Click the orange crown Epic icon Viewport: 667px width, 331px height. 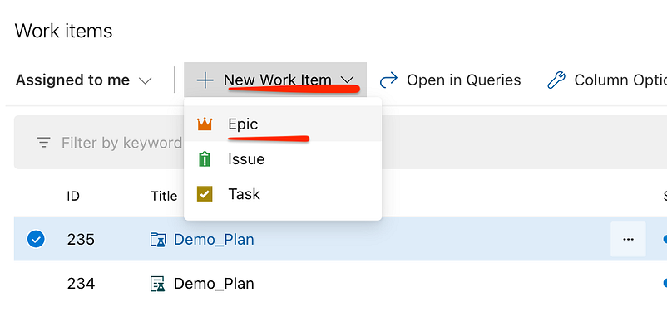pos(205,124)
